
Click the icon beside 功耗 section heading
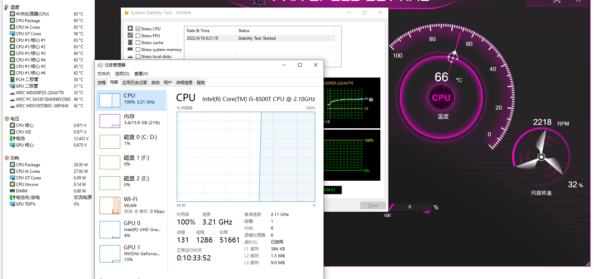(7, 158)
